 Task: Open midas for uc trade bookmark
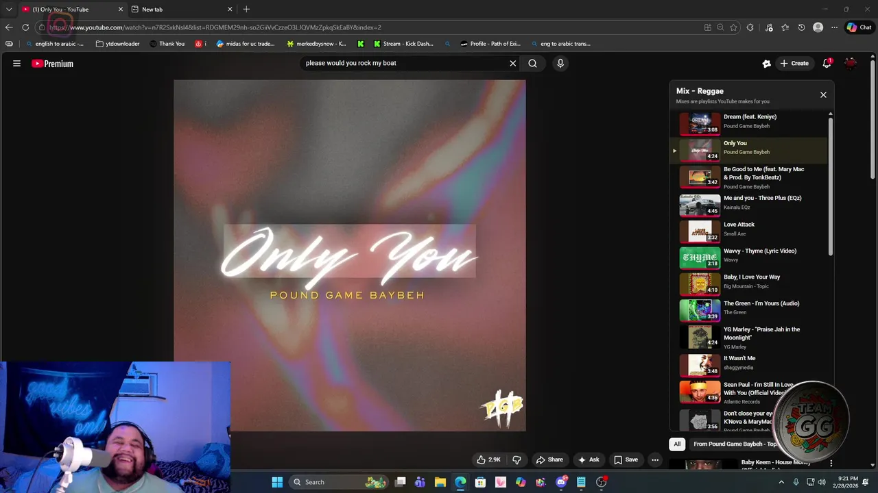click(245, 44)
